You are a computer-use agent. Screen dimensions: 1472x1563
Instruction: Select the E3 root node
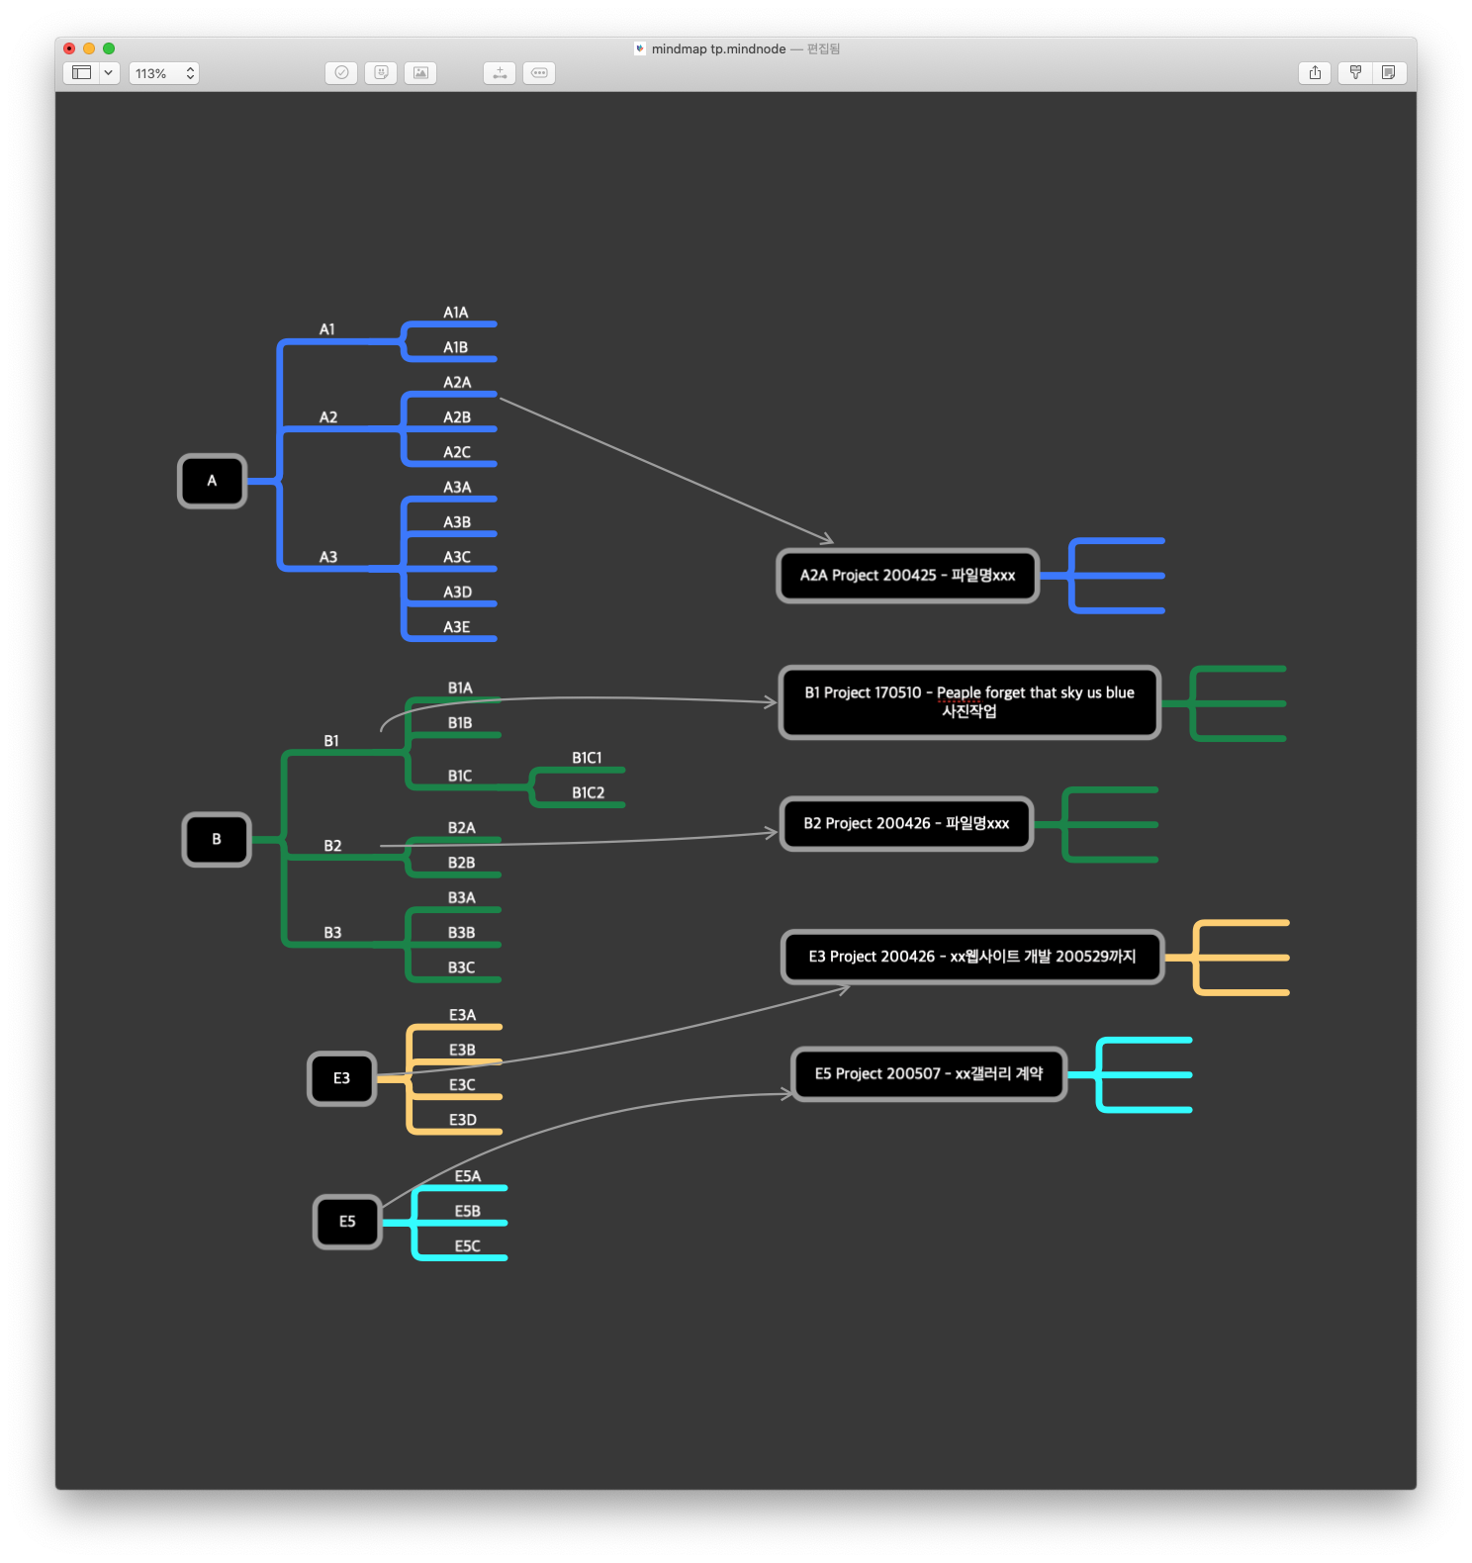coord(341,1078)
